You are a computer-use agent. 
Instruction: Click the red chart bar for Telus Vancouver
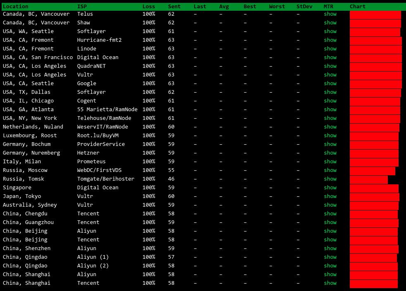pos(375,15)
